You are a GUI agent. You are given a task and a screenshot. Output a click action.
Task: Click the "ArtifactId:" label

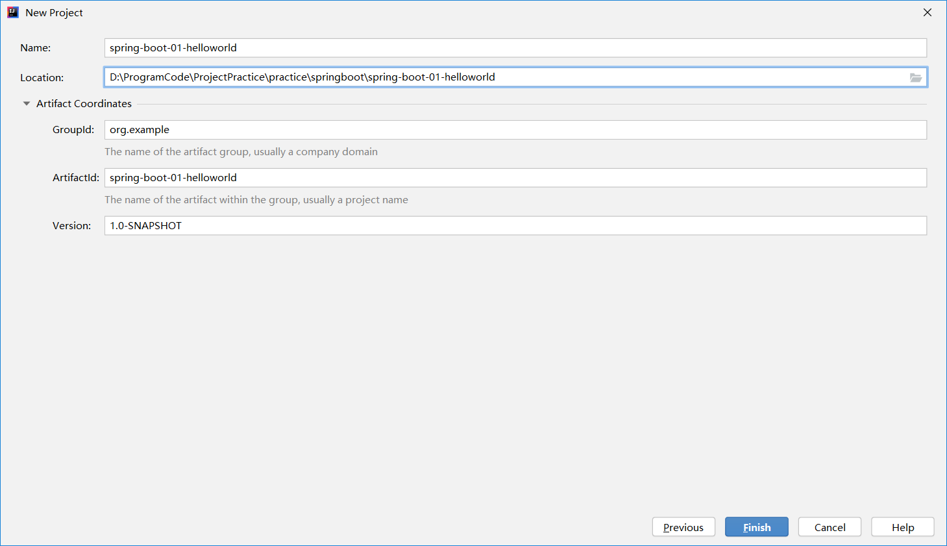coord(76,178)
